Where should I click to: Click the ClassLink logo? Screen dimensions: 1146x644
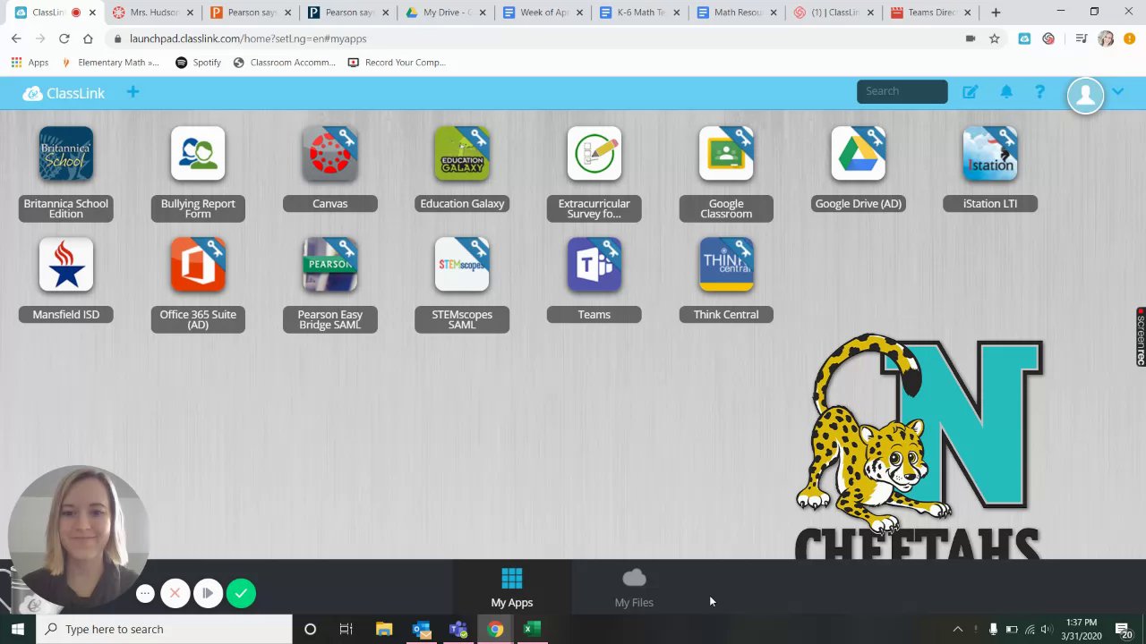click(x=64, y=93)
